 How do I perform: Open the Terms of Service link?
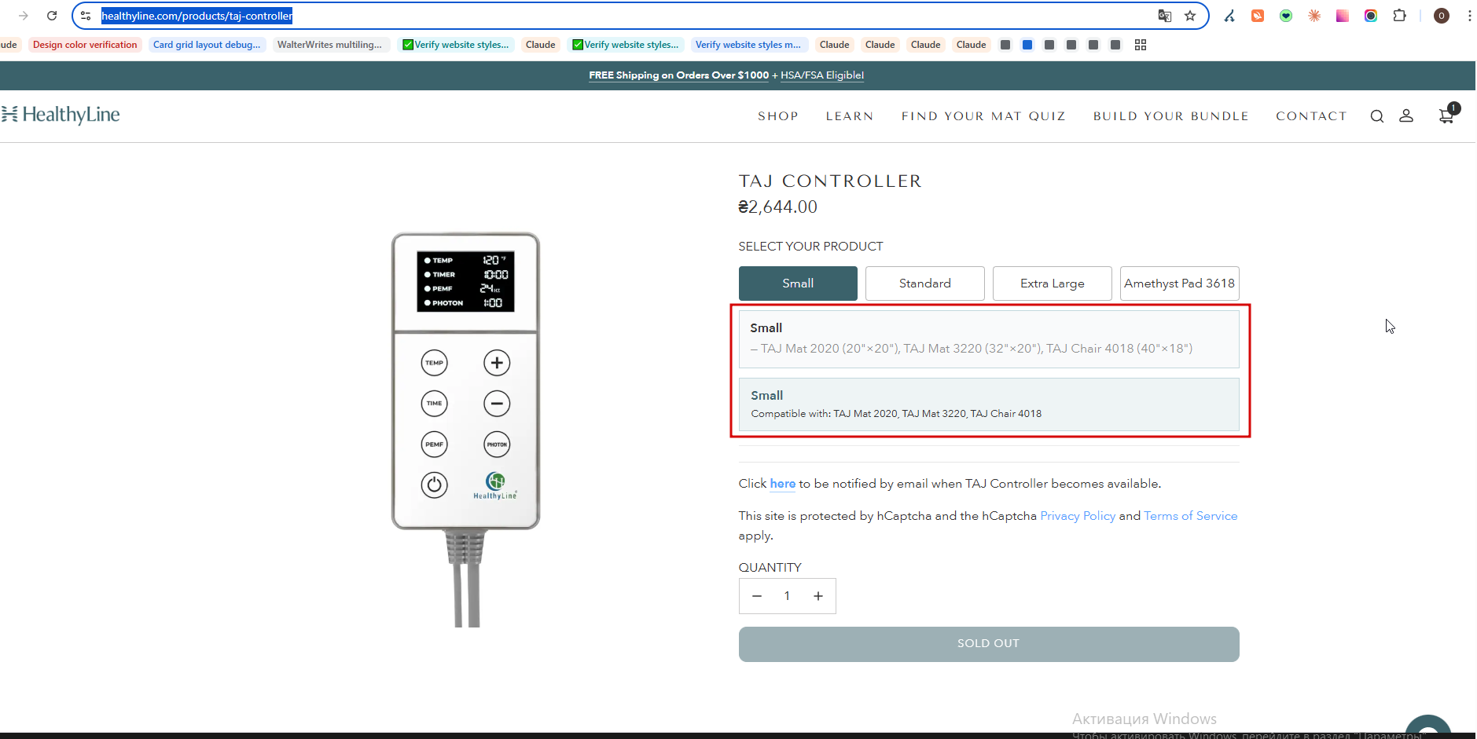coord(1191,516)
